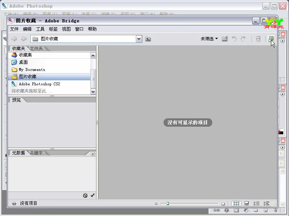Open the 视图 menu in Bridge
The image size is (289, 216).
[66, 29]
